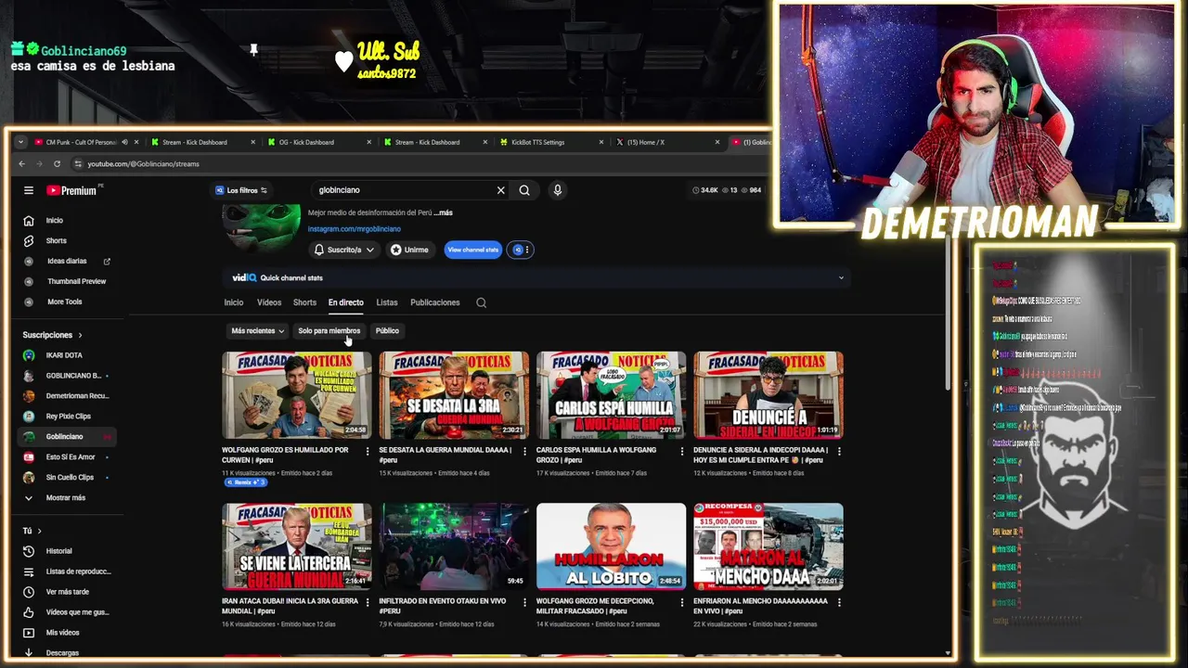Viewport: 1188px width, 668px height.
Task: Open the YouTube hamburger guide menu
Action: pos(29,190)
